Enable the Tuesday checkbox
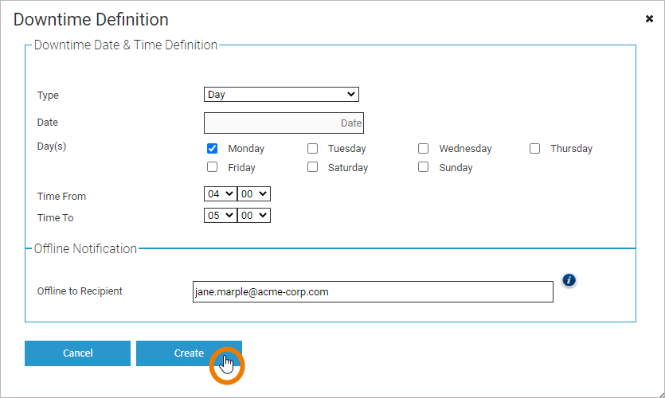This screenshot has width=665, height=398. 313,148
